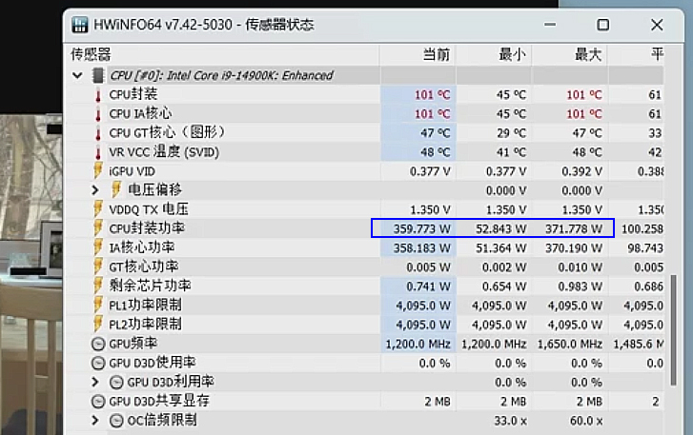Click the 最大 column header

coord(588,54)
